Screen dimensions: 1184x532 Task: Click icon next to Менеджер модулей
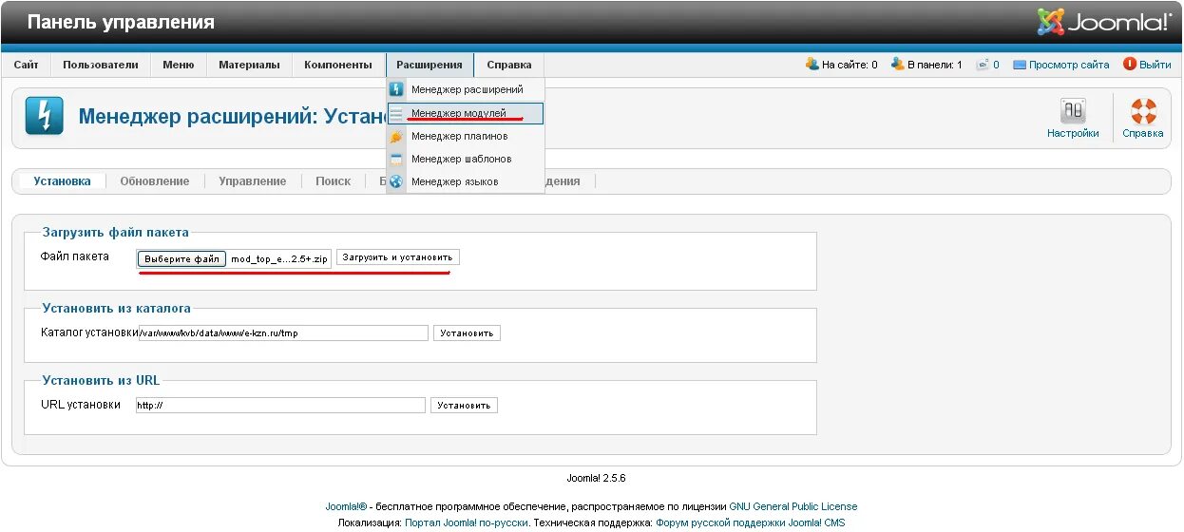[396, 113]
